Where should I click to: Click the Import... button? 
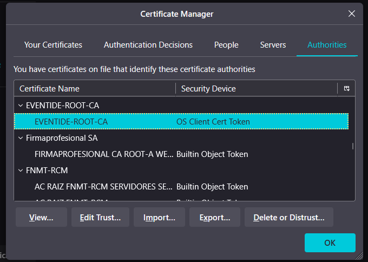(x=159, y=218)
